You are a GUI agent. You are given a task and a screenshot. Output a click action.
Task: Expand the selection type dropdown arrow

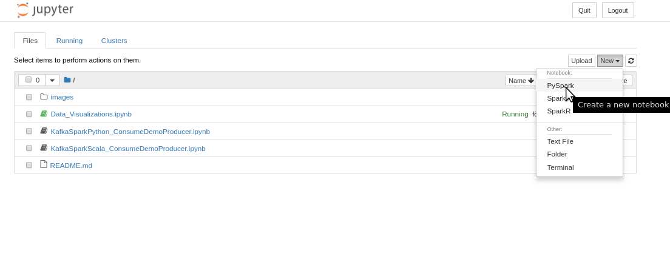pyautogui.click(x=52, y=80)
